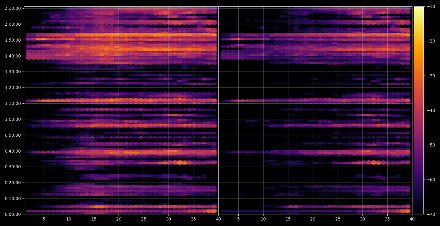Select x-axis label 25 of left panel
Viewport: 440px width, 226px height.
[144, 219]
